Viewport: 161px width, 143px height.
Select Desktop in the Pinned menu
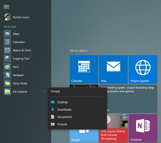[77, 102]
